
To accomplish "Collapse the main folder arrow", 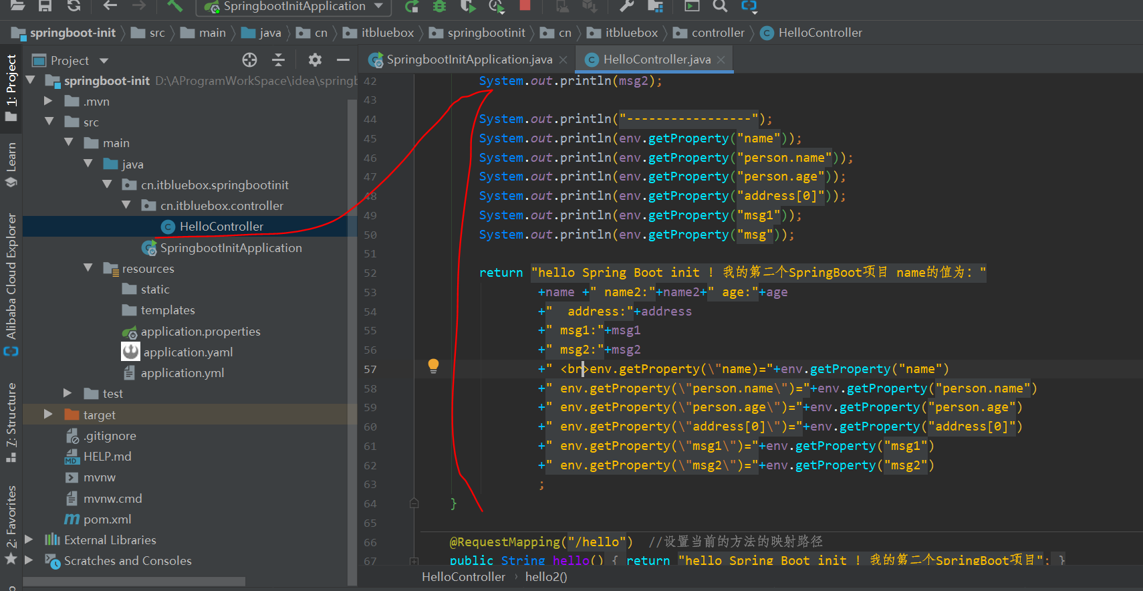I will point(68,142).
